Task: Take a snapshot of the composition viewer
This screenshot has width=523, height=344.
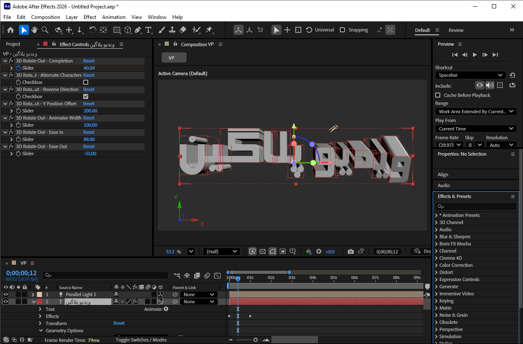Action: click(351, 251)
